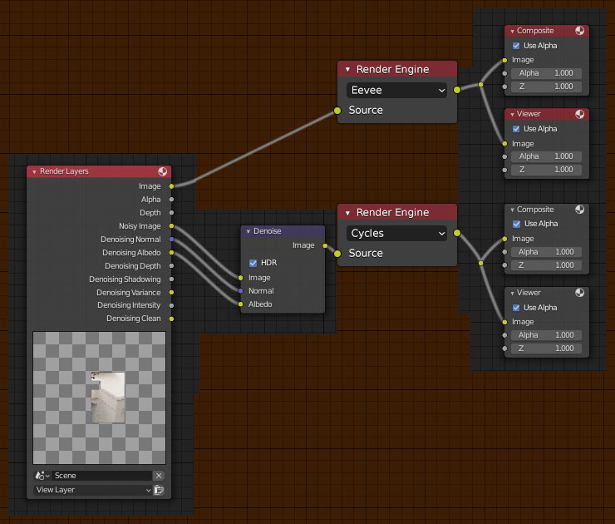615x524 pixels.
Task: Toggle HDR checkbox in Denoise node
Action: pos(253,263)
